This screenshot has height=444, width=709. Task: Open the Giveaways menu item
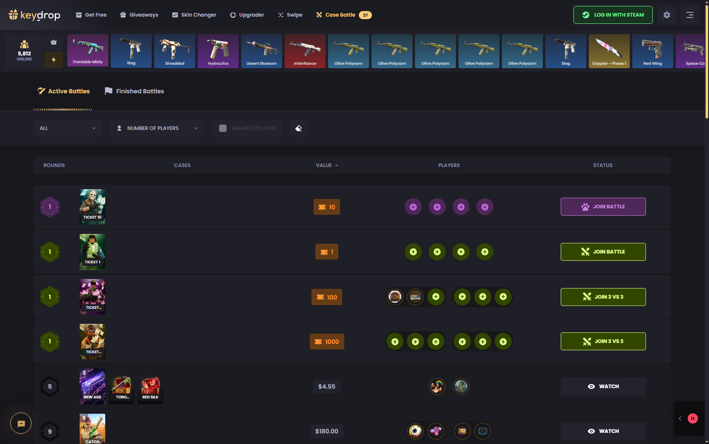click(139, 15)
